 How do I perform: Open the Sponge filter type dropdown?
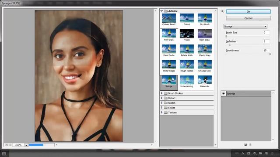(245, 26)
